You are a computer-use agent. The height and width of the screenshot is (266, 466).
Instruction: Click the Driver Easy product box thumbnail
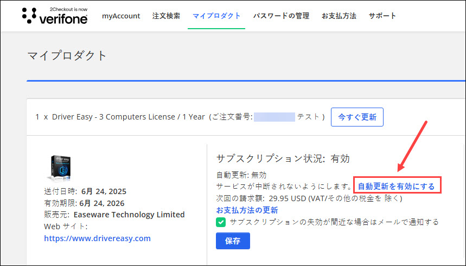point(60,168)
